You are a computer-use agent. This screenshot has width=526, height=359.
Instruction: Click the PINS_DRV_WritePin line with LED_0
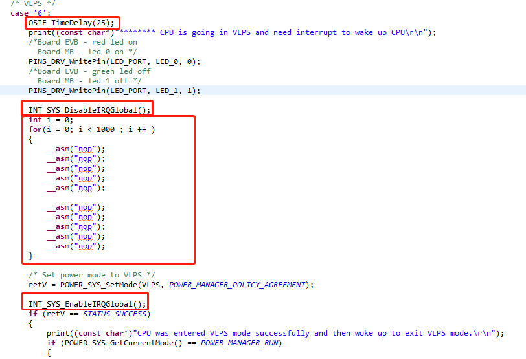pyautogui.click(x=115, y=61)
